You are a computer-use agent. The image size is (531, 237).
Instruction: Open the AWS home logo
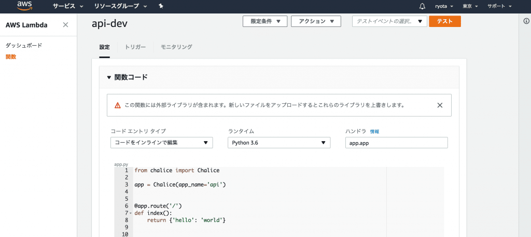pos(24,6)
